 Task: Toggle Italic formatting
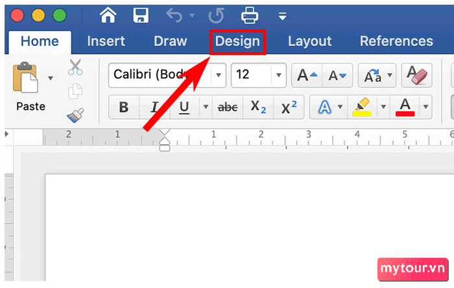pyautogui.click(x=154, y=107)
